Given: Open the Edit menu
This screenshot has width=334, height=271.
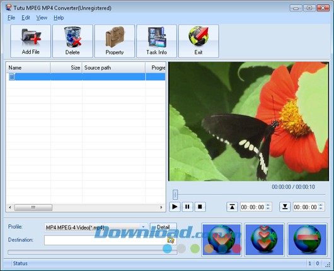Looking at the screenshot, I should coord(26,18).
